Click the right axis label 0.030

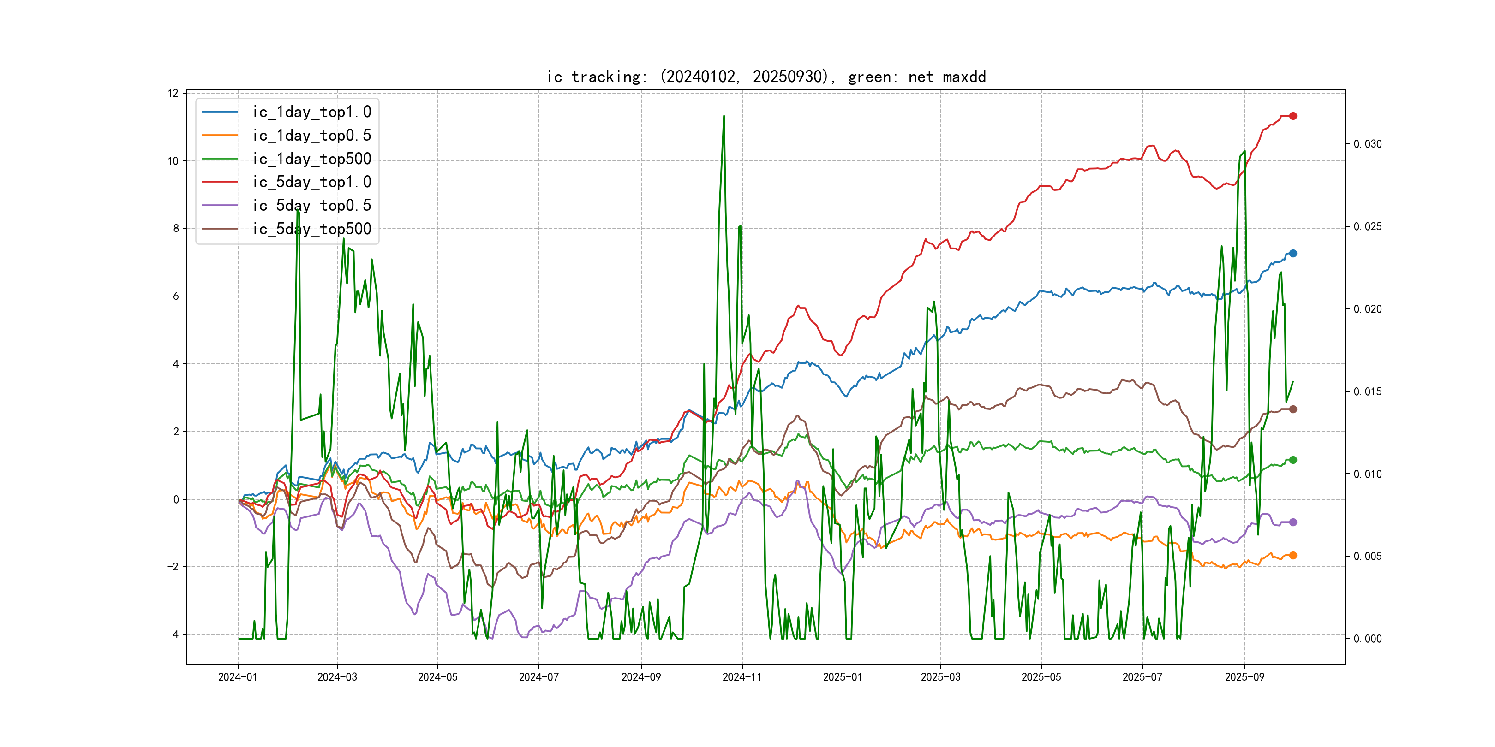point(1367,144)
